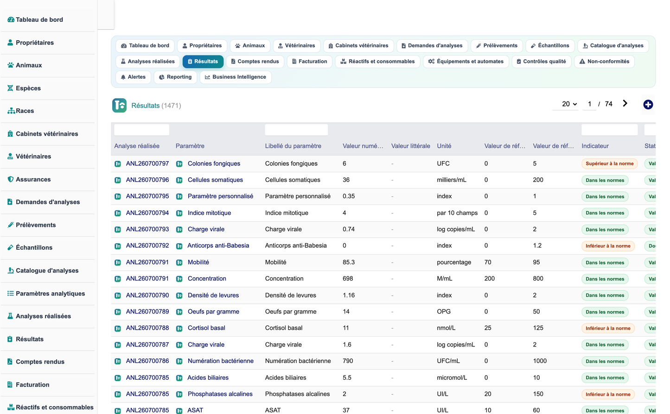
Task: Open Numération bactérienne parameter link
Action: pos(220,361)
